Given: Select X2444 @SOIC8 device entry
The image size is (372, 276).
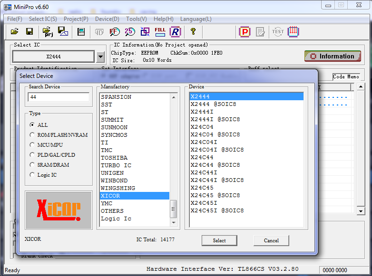Looking at the screenshot, I should coord(246,104).
